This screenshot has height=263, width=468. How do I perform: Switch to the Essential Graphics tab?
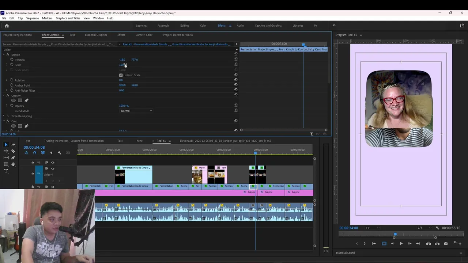click(x=96, y=35)
